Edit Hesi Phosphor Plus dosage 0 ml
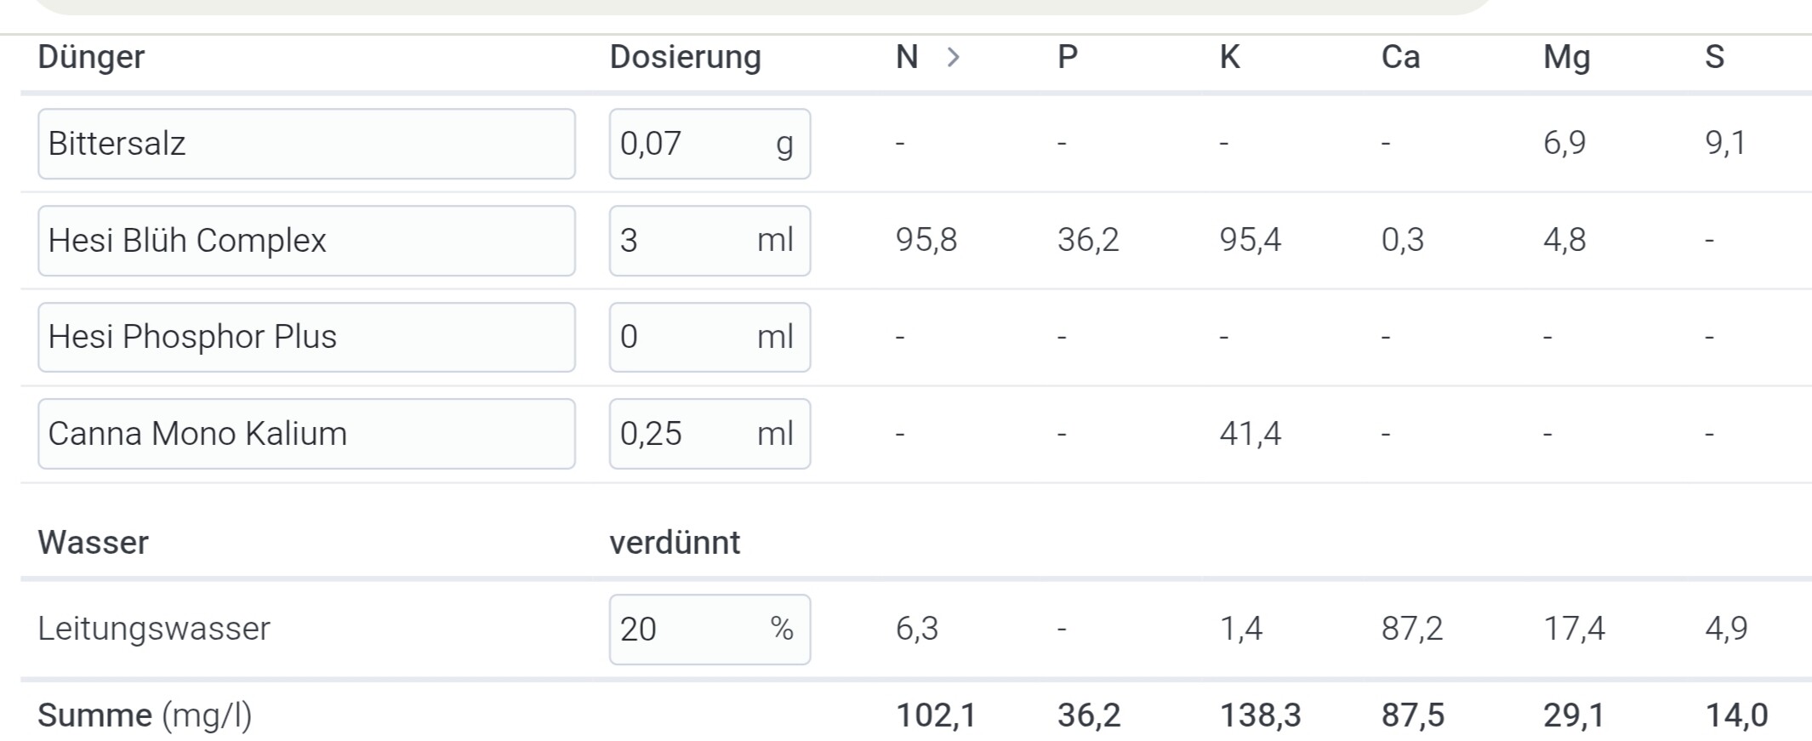 709,337
